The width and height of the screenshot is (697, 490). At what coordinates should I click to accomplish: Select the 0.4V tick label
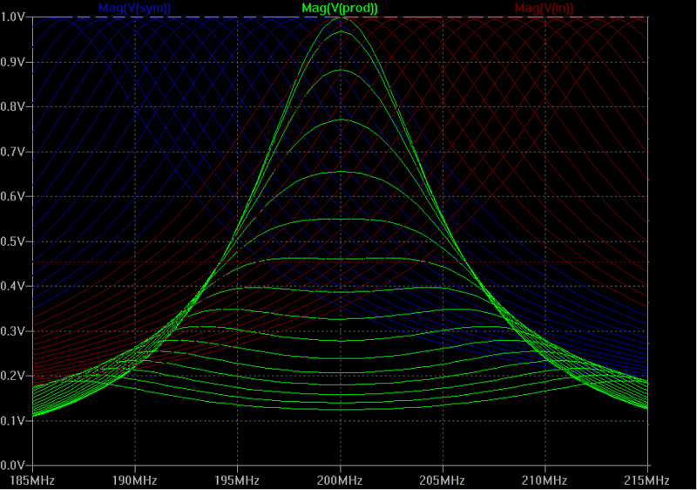[17, 286]
